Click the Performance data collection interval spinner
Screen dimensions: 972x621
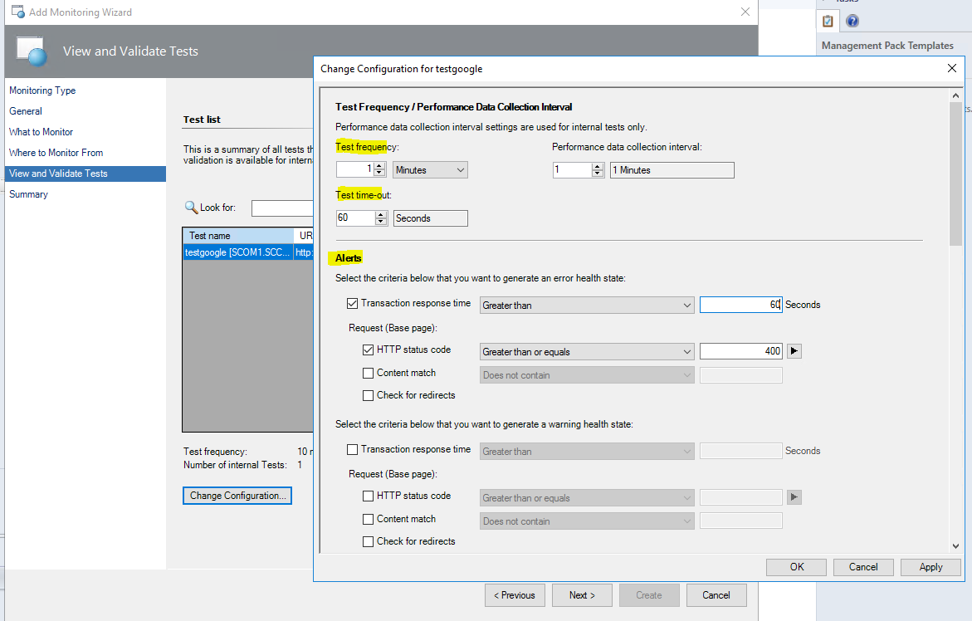click(x=598, y=170)
